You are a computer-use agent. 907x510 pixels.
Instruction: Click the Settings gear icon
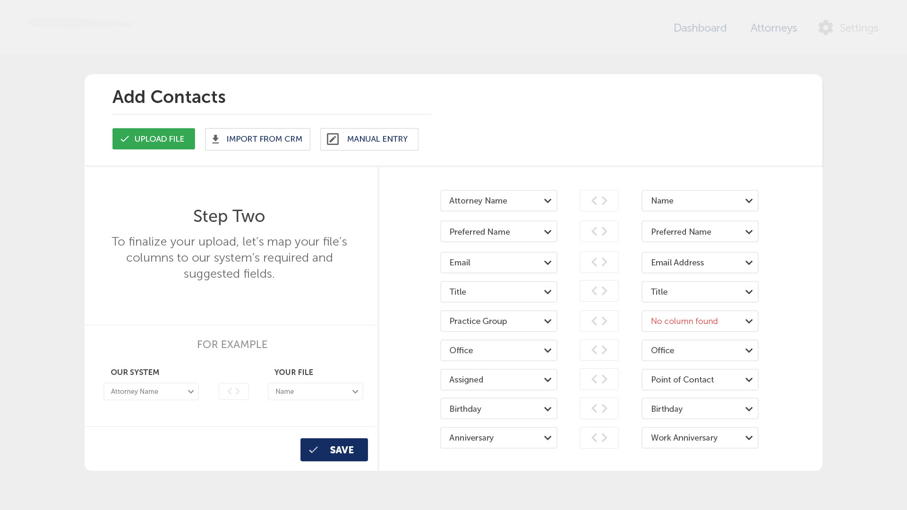(x=825, y=28)
